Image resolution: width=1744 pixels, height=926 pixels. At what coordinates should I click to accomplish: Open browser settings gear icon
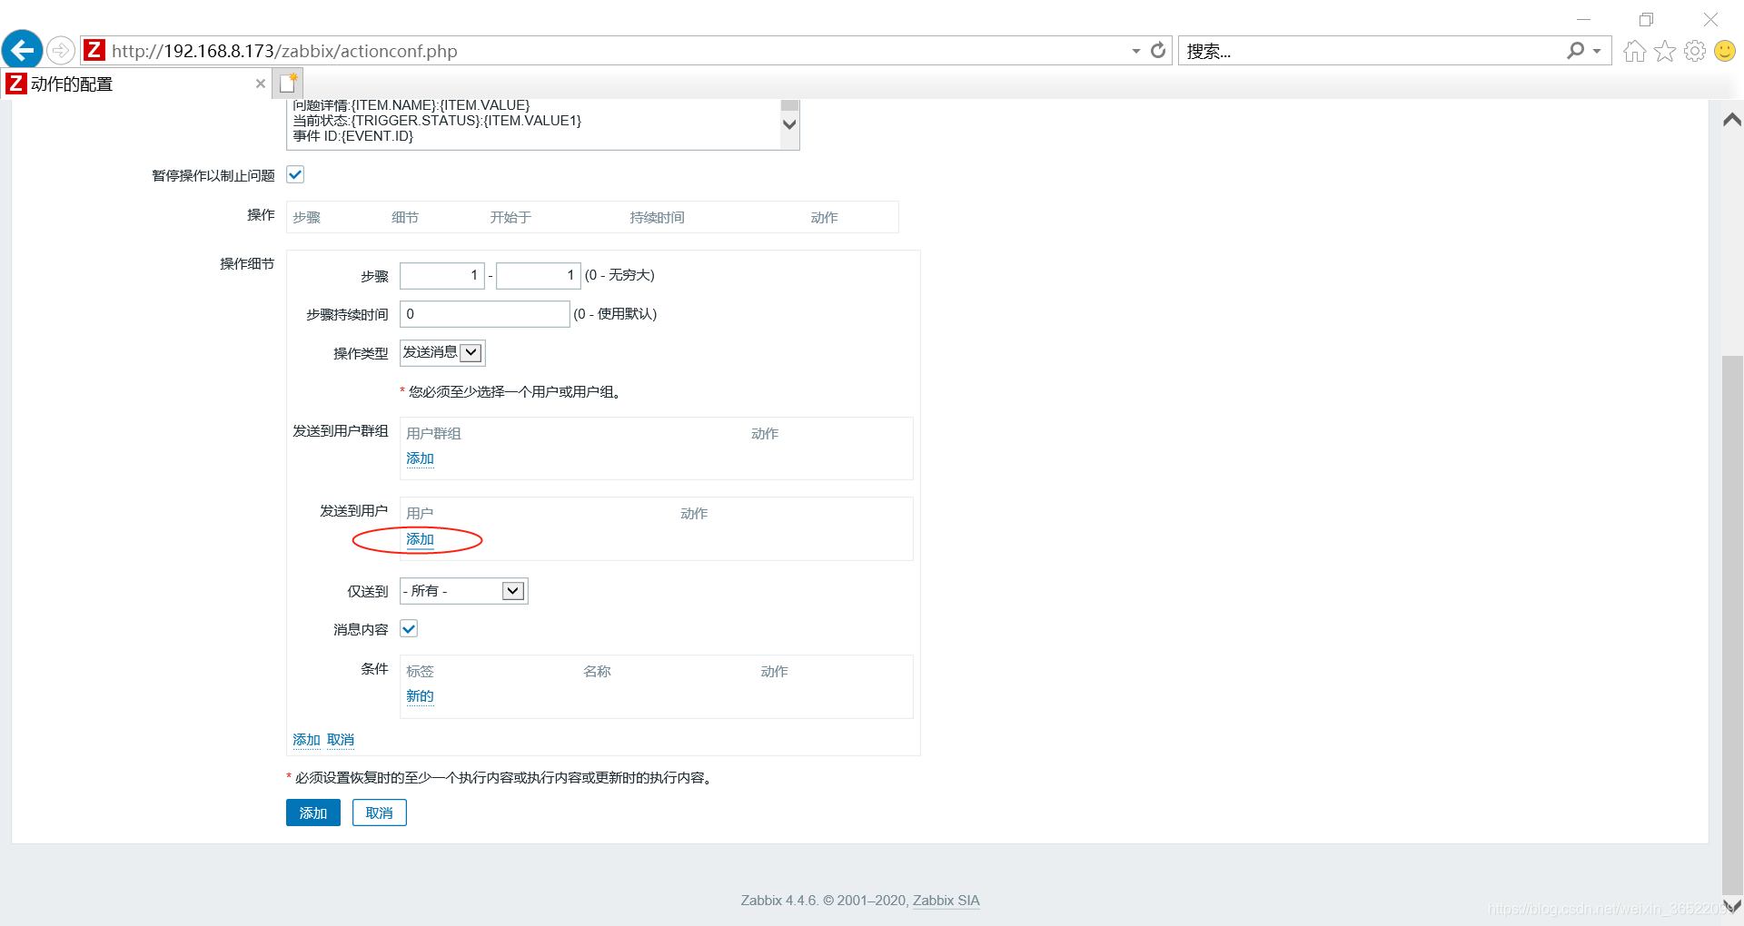point(1695,51)
